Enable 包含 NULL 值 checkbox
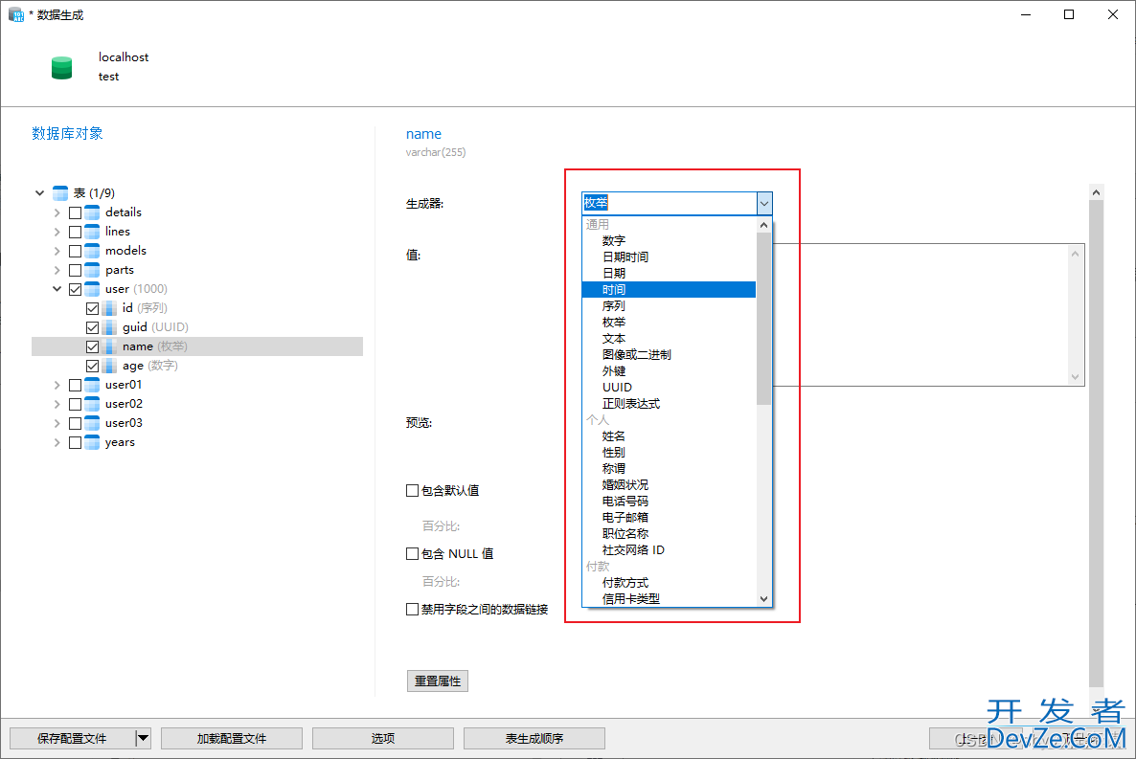 point(412,554)
